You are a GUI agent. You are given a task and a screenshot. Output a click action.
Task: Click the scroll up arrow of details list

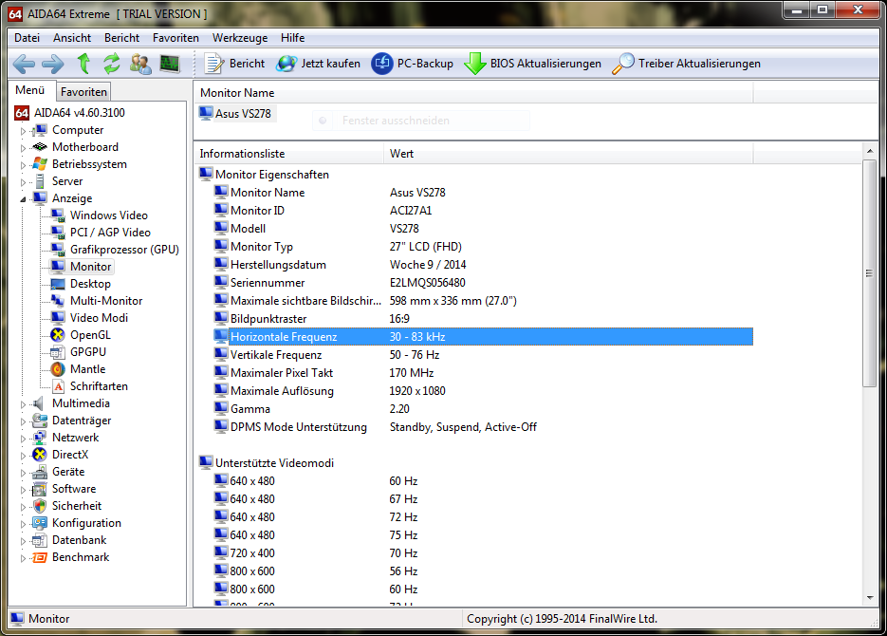pyautogui.click(x=870, y=151)
